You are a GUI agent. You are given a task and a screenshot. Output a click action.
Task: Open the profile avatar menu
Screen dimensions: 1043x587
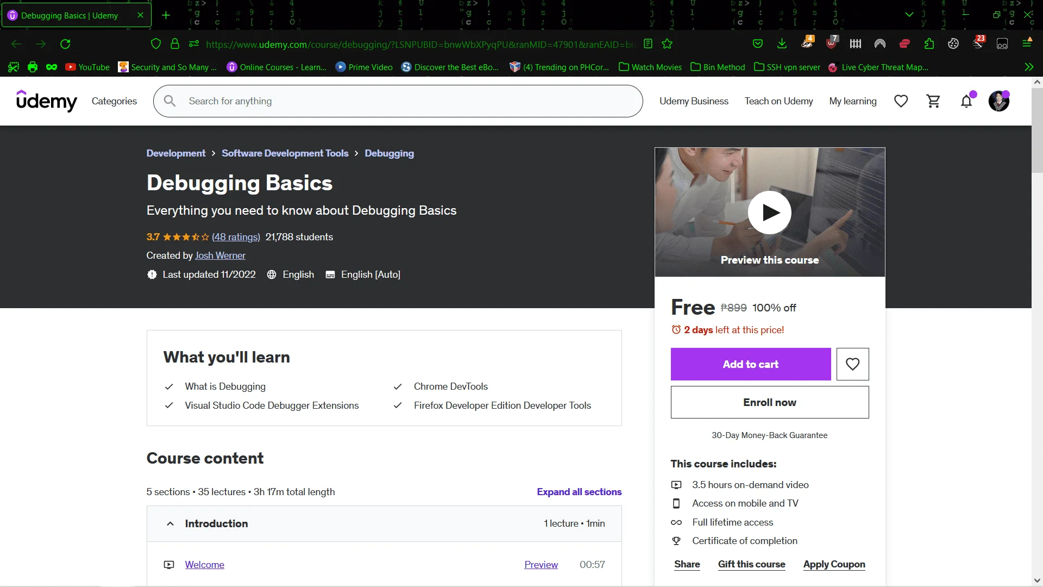[999, 101]
